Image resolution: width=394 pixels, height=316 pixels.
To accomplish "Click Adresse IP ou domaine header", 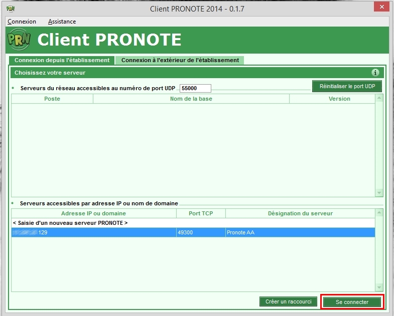I will [93, 213].
